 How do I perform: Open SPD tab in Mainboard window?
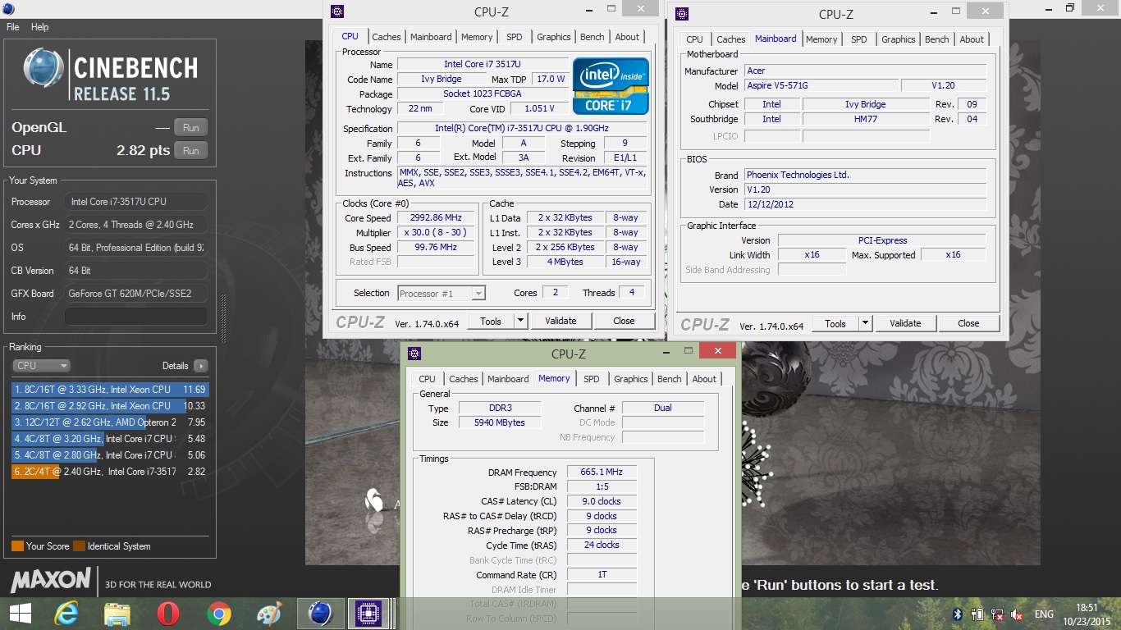click(x=858, y=39)
